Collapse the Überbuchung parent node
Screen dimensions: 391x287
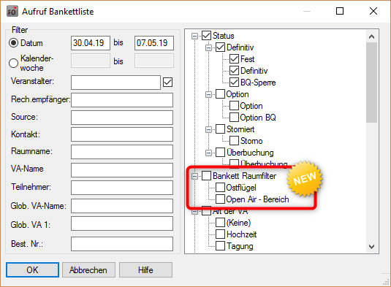[x=208, y=153]
